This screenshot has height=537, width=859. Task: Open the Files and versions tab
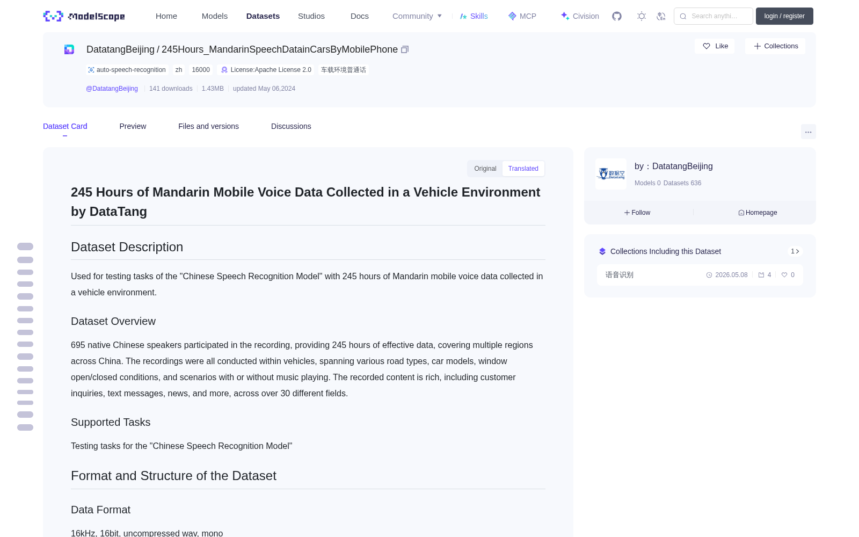tap(208, 126)
